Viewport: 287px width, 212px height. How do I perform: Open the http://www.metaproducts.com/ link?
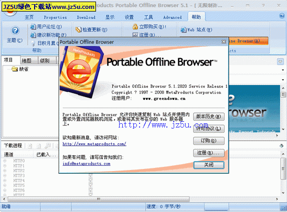94,144
